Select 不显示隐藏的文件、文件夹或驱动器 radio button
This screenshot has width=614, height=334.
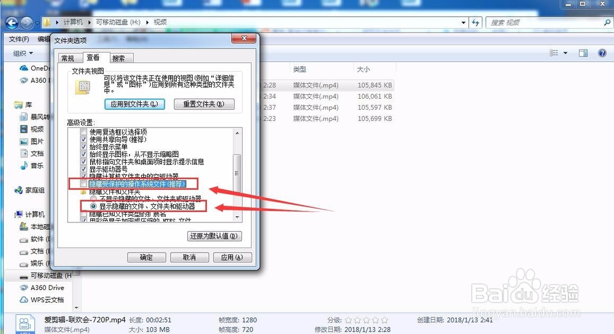click(x=93, y=199)
